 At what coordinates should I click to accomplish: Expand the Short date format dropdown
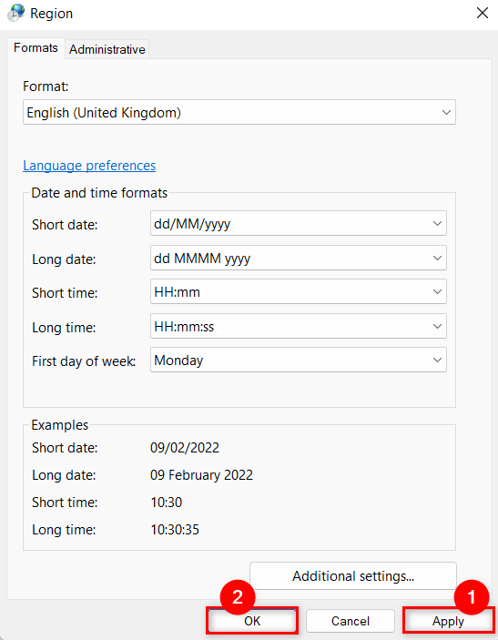(x=299, y=223)
